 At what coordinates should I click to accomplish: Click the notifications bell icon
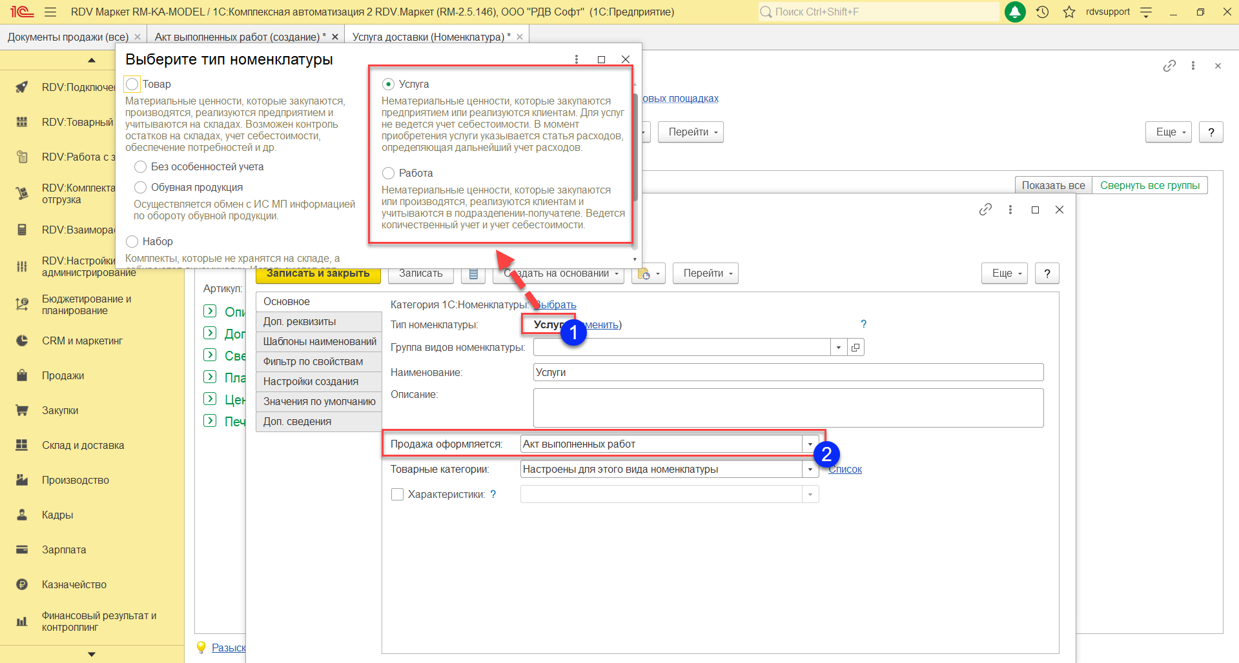(x=1015, y=12)
